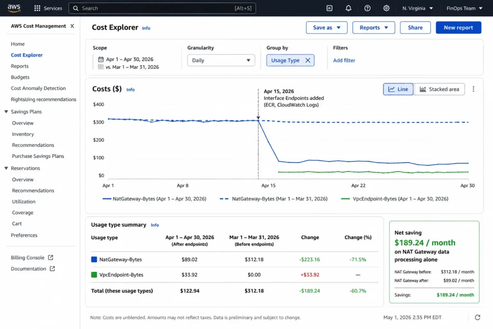Open the settings gear in the top bar
This screenshot has width=493, height=329.
386,8
